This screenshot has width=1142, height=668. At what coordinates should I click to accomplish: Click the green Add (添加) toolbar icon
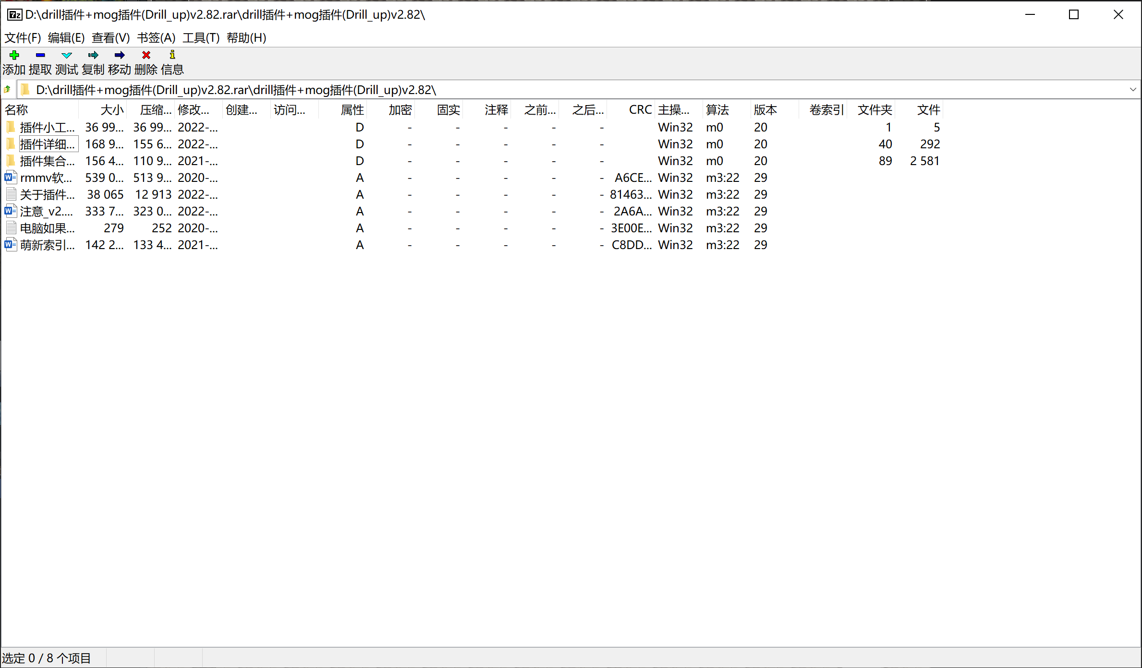click(x=14, y=55)
